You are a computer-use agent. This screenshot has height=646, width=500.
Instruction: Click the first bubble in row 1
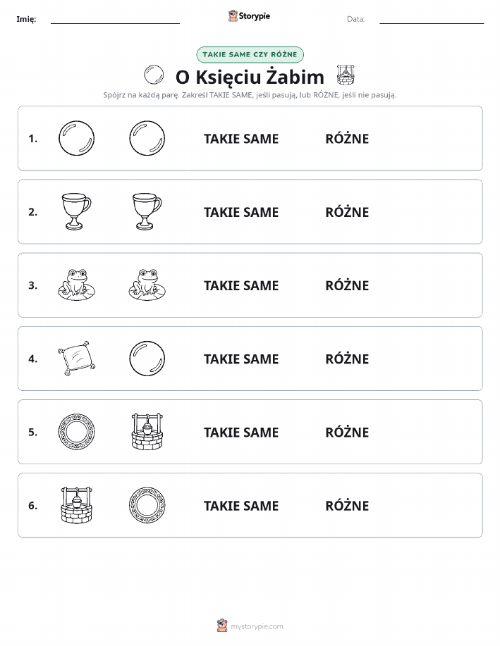76,138
